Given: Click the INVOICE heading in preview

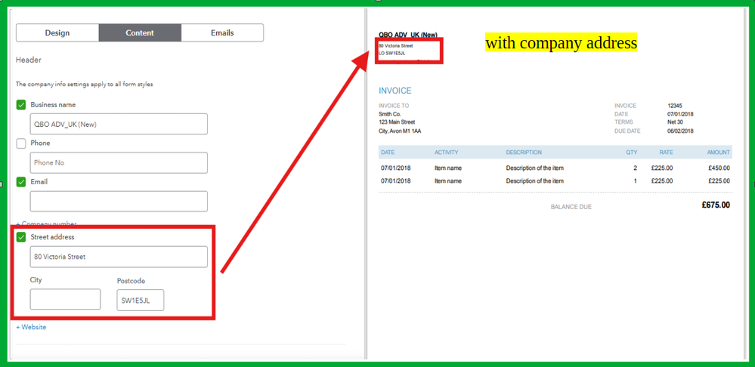Looking at the screenshot, I should [x=395, y=91].
